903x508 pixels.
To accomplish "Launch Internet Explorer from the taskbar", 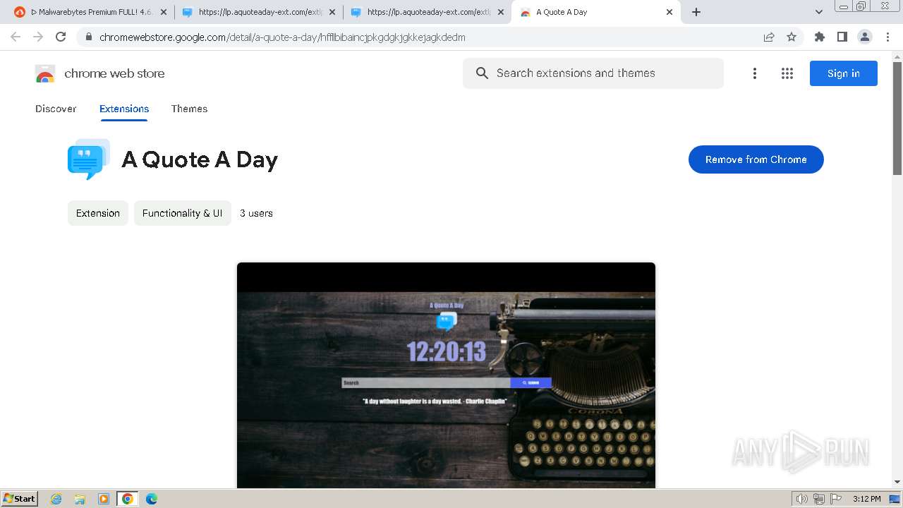I will pos(56,499).
